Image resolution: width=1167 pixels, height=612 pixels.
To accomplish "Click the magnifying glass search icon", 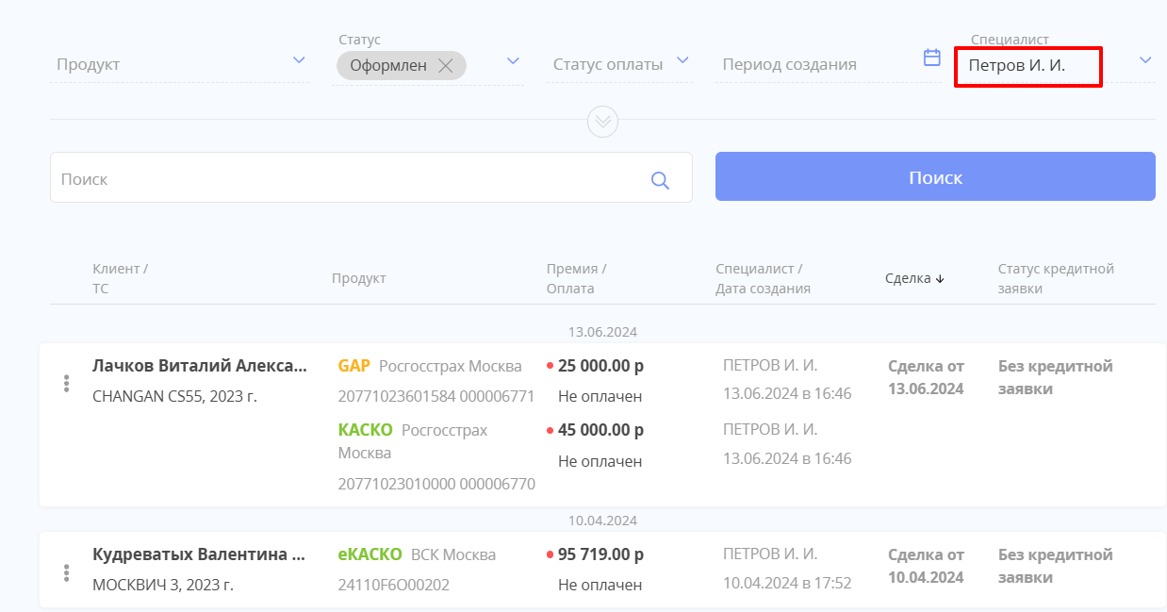I will pyautogui.click(x=660, y=180).
